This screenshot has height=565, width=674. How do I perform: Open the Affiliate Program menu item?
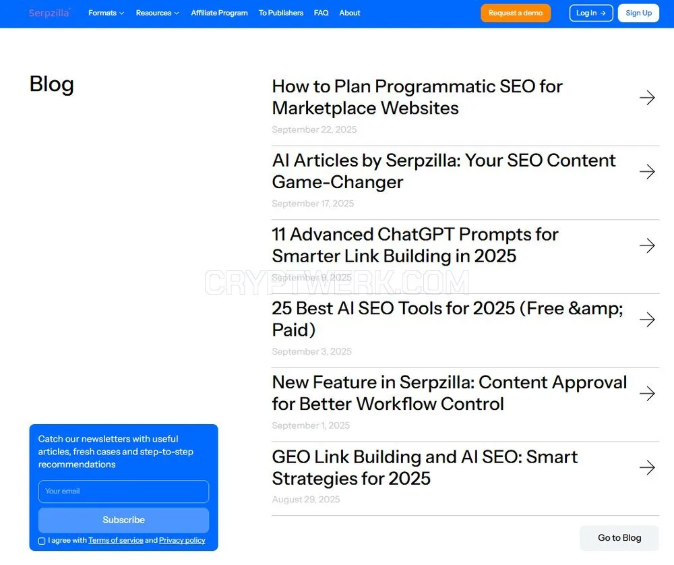click(x=219, y=13)
